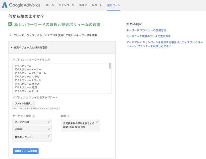Edit 除外キーワード via its pencil icon
The image size is (206, 159).
49,136
